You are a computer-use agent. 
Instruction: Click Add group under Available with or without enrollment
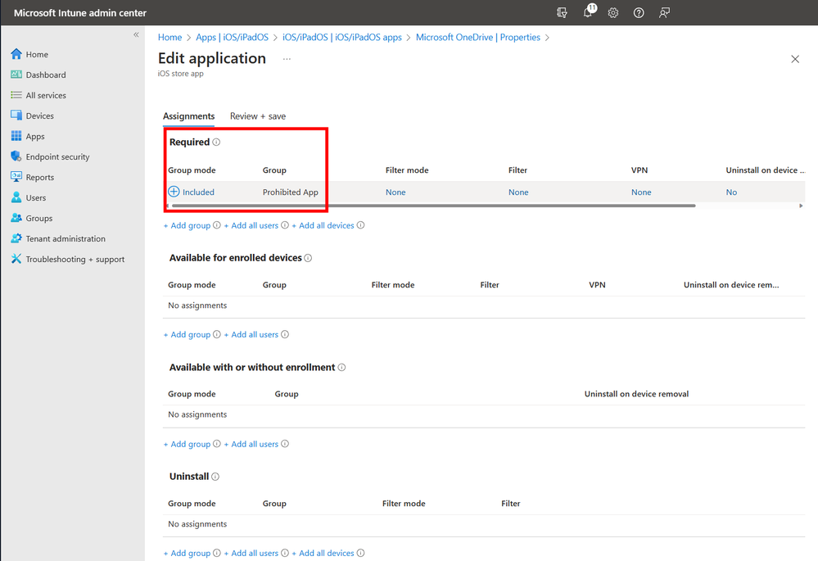187,444
